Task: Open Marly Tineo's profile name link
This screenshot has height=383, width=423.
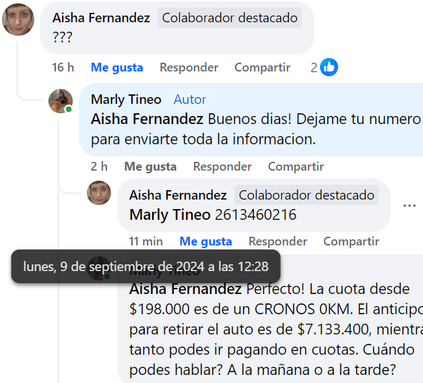Action: click(126, 100)
